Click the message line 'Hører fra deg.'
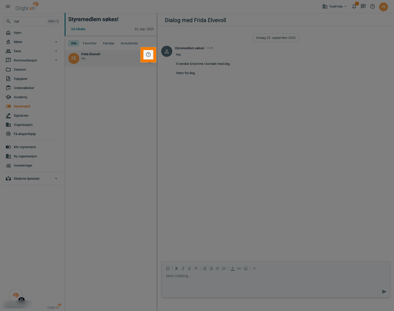The width and height of the screenshot is (394, 311). [186, 73]
